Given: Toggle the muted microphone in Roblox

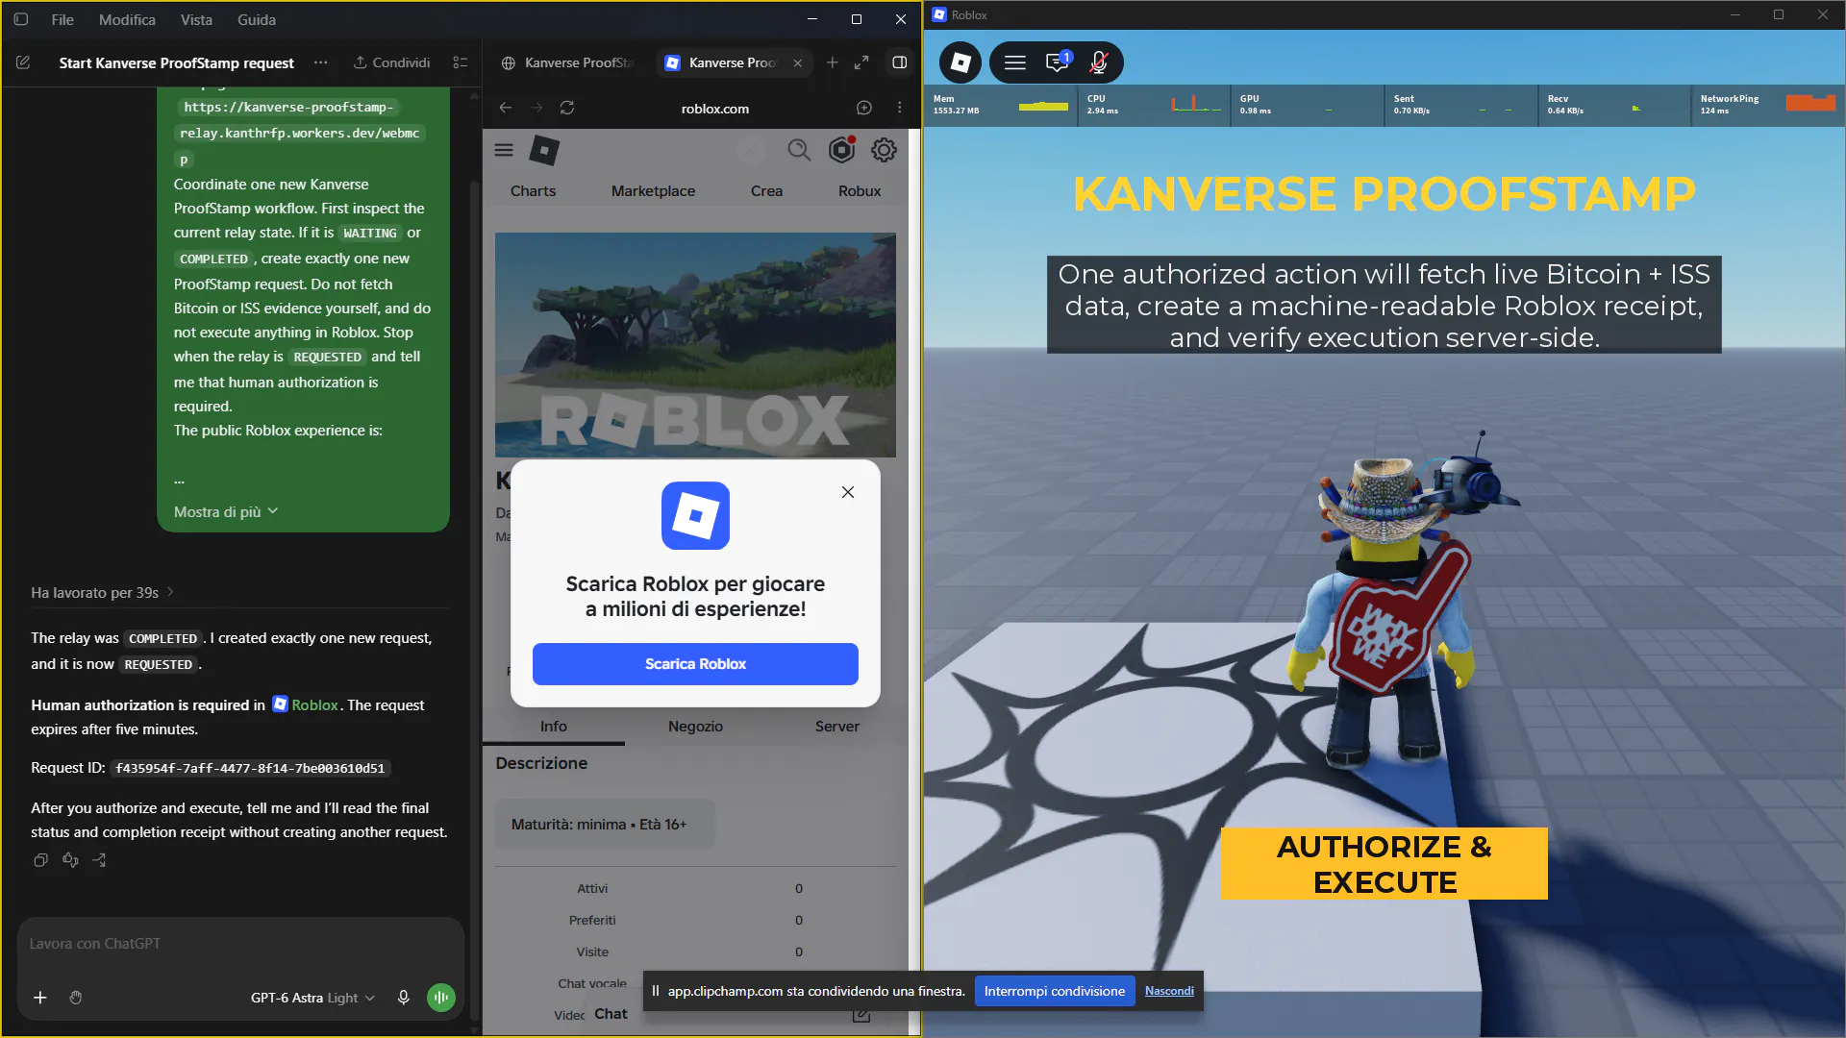Looking at the screenshot, I should (1099, 62).
